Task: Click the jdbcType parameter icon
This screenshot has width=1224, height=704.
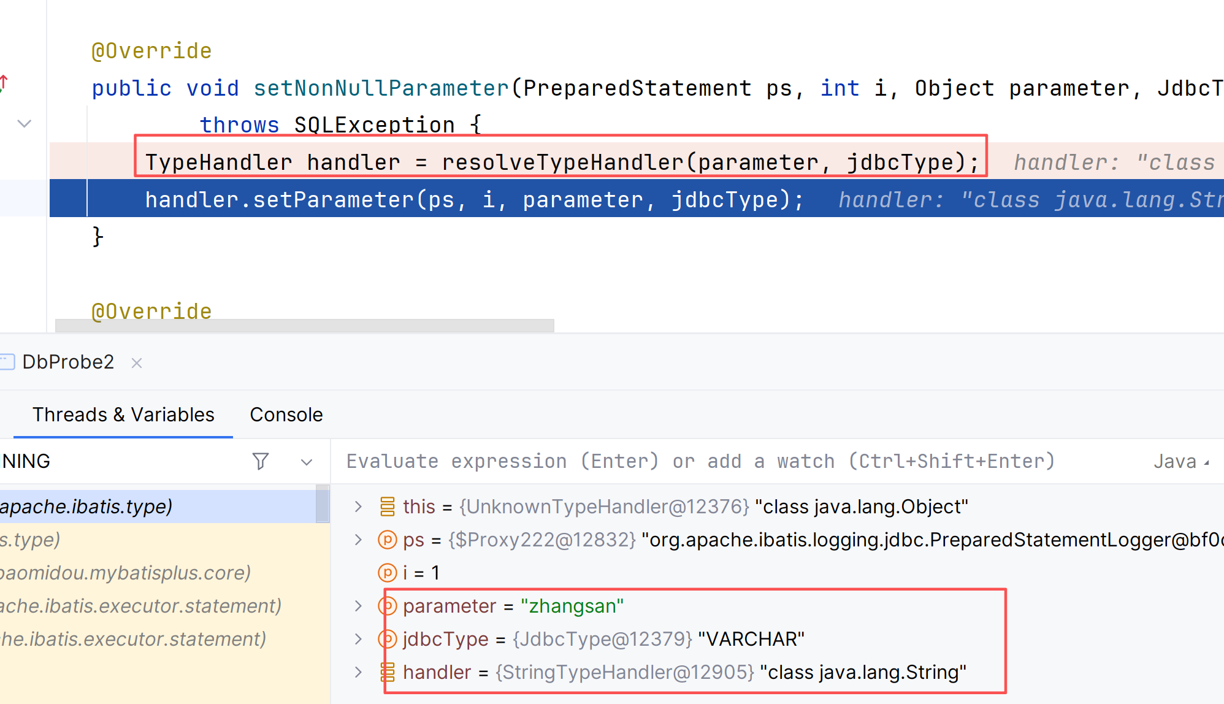Action: point(387,639)
